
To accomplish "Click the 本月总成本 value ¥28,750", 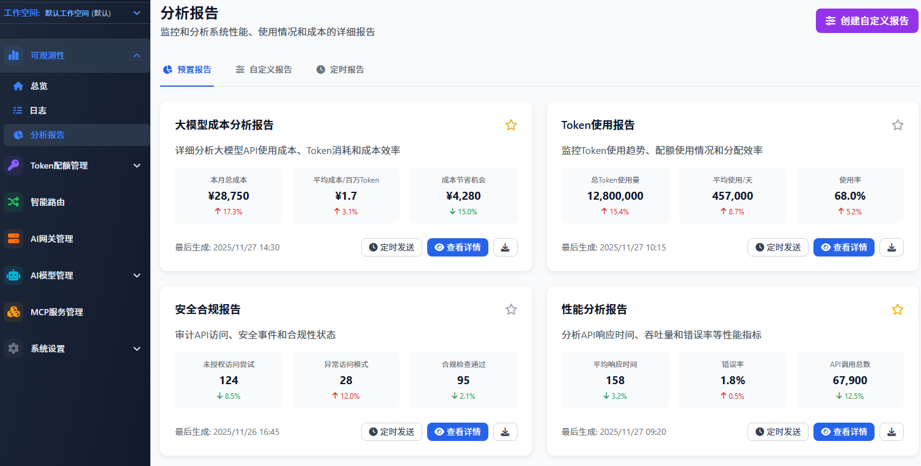I will coord(229,196).
